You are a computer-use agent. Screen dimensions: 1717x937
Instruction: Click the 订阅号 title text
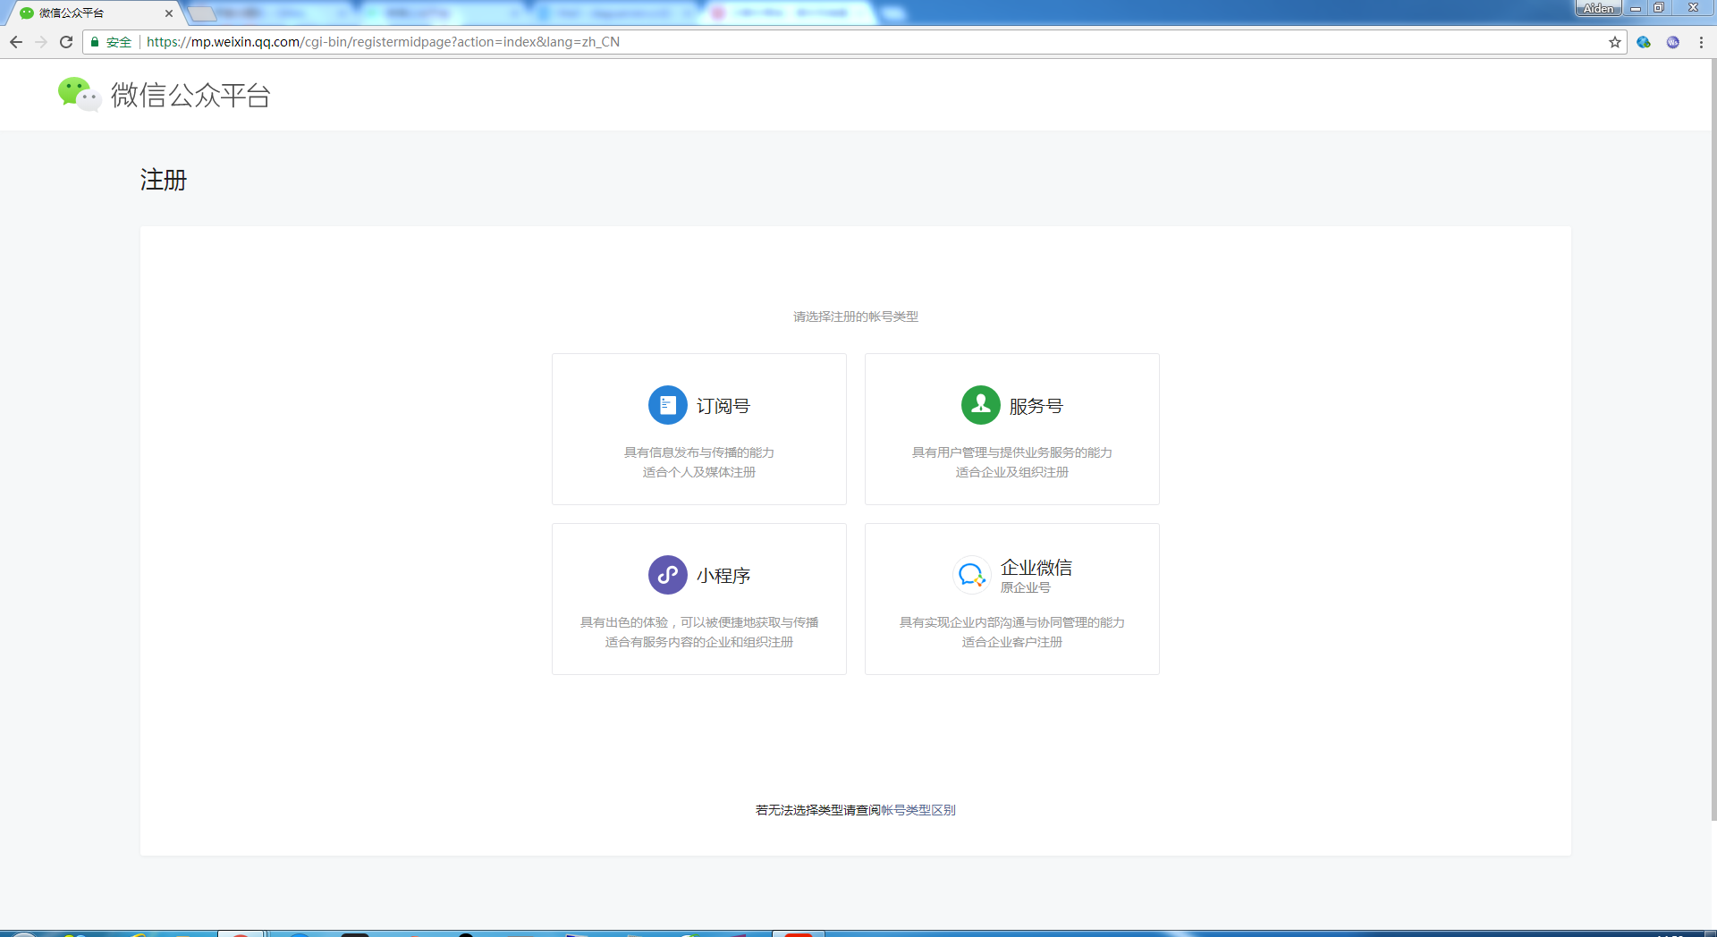[x=723, y=406]
